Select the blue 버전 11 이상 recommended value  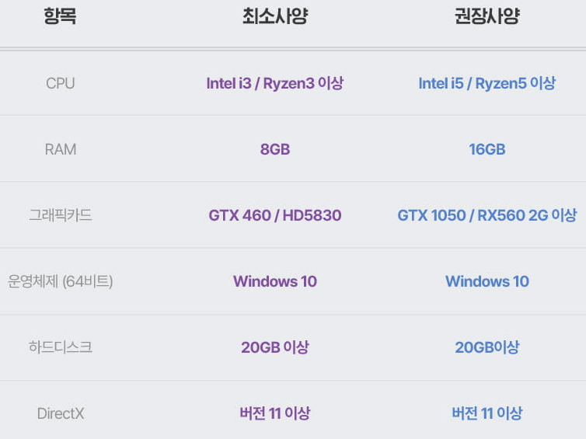487,413
